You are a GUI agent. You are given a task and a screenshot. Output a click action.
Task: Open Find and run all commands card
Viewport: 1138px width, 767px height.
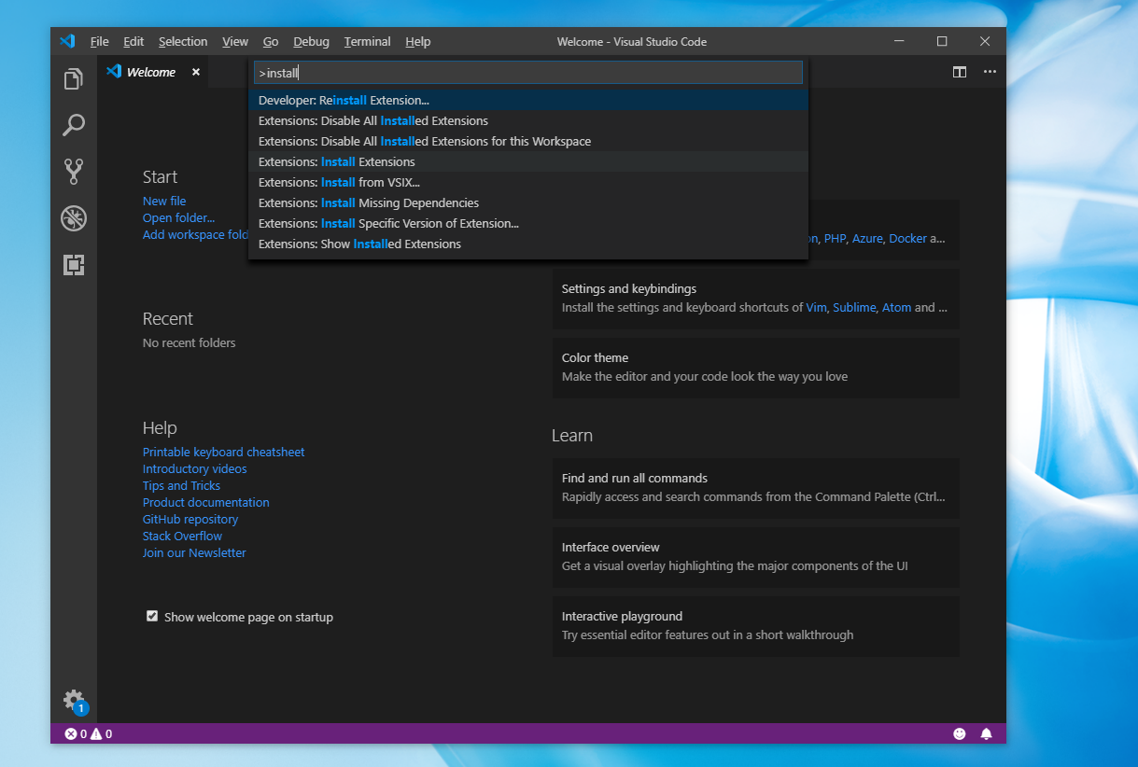(x=756, y=488)
